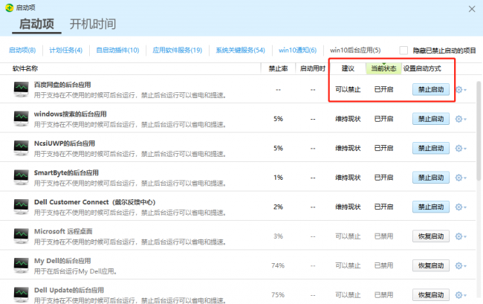Click 维持现状 suggestion in SmartByte row
The image size is (483, 304).
[x=348, y=178]
